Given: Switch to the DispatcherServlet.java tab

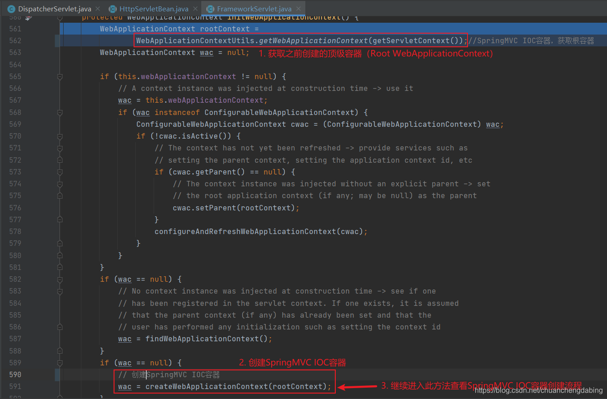Looking at the screenshot, I should [55, 9].
